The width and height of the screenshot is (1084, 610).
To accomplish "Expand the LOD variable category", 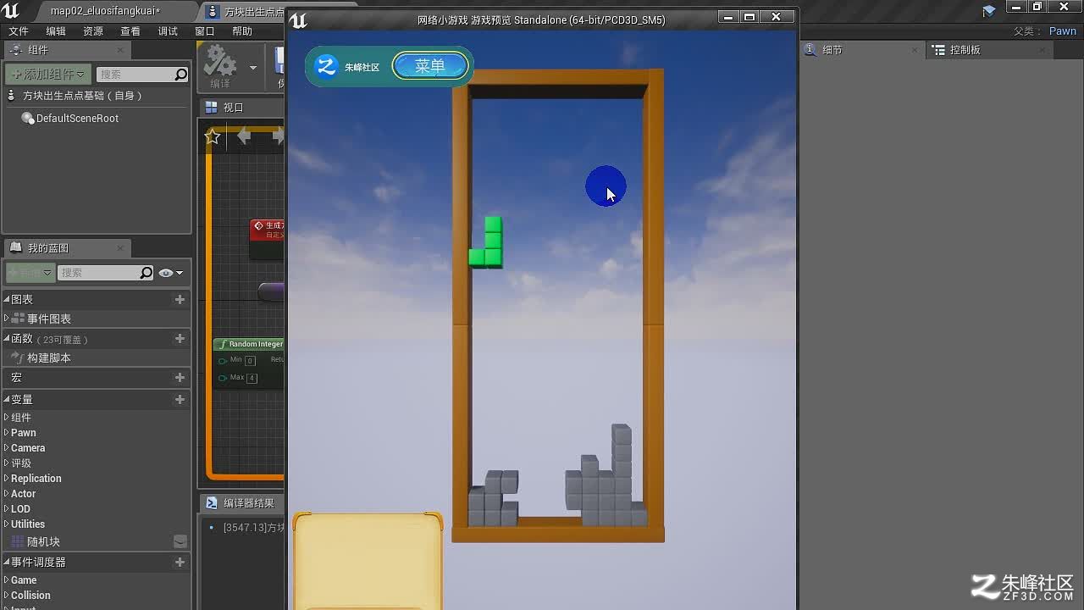I will [7, 509].
